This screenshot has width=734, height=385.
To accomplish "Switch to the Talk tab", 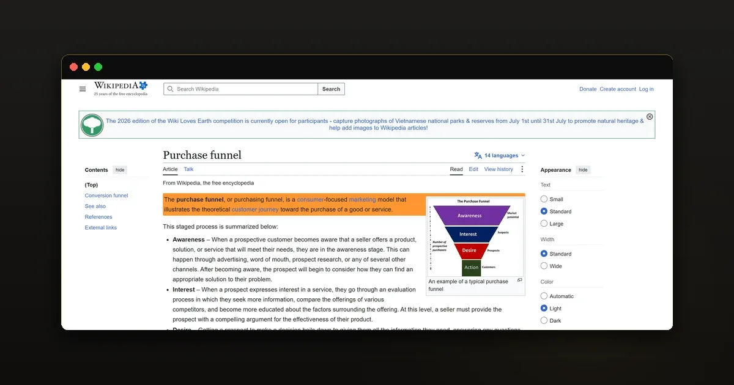I will point(188,169).
